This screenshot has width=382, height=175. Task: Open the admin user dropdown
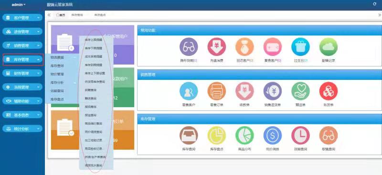19,4
